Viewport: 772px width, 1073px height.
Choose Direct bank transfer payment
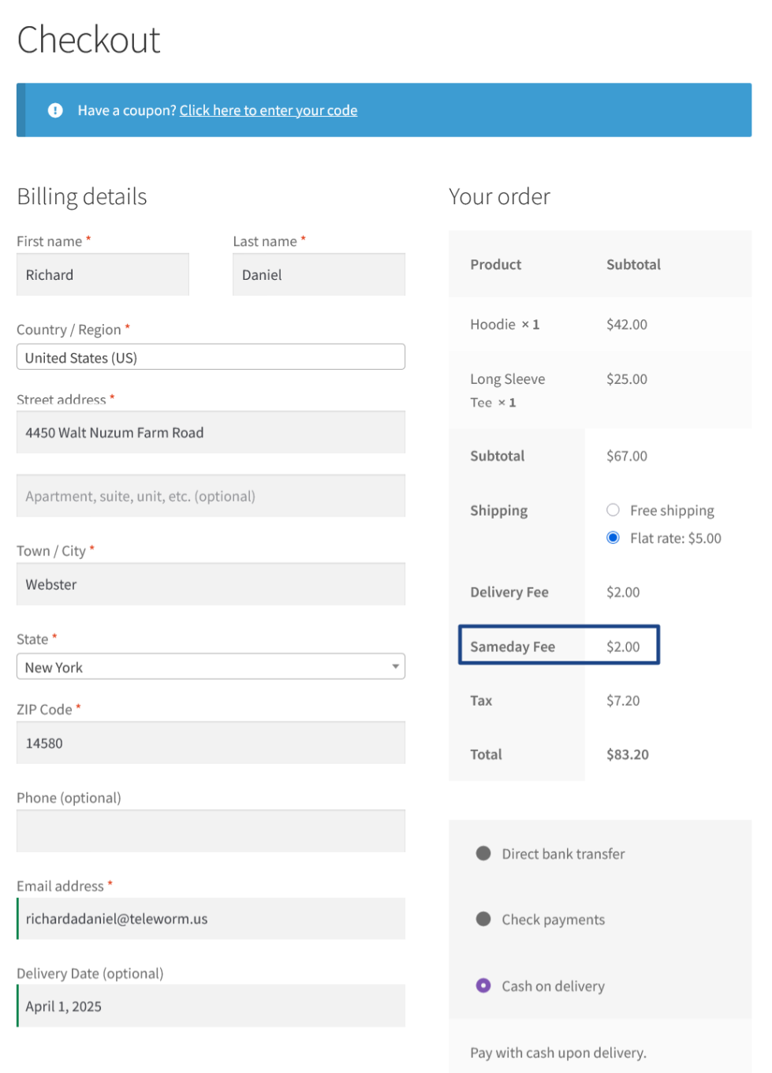pyautogui.click(x=483, y=854)
